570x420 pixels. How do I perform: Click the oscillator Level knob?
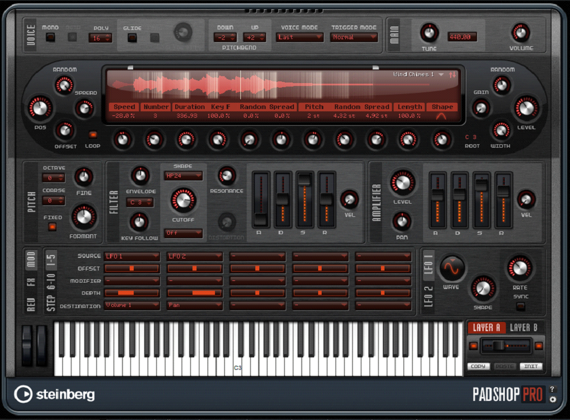[x=526, y=108]
